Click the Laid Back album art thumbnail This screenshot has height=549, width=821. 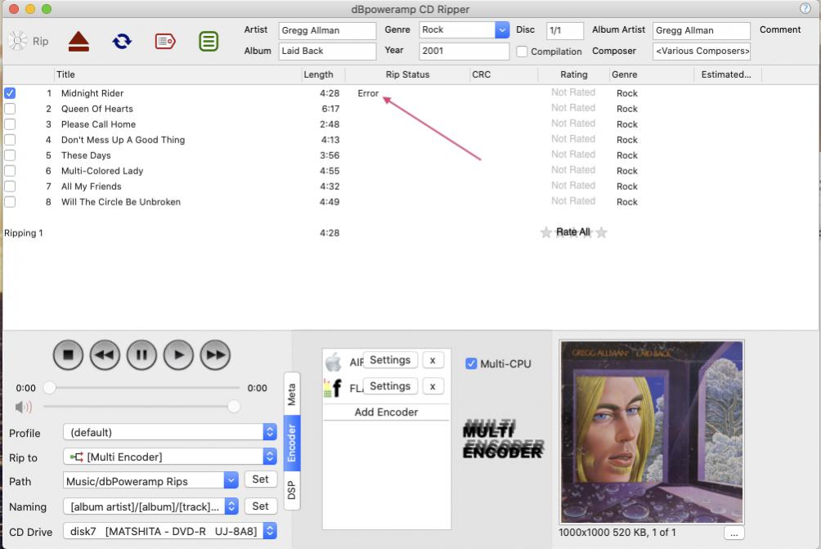(x=652, y=432)
